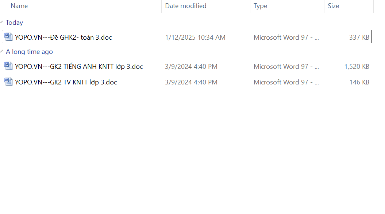Select file name GK2 TV KNTT lớp 3.doc
The width and height of the screenshot is (385, 214).
pos(66,82)
